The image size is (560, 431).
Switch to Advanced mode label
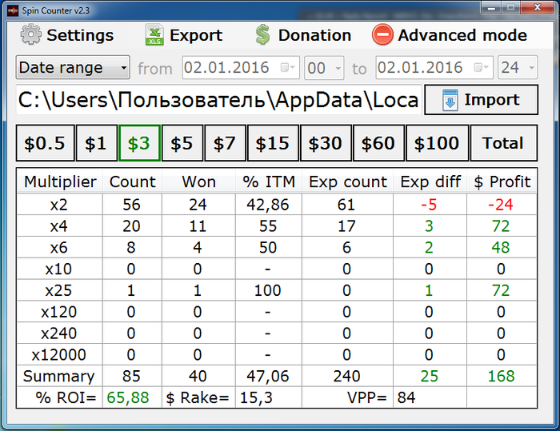click(x=462, y=35)
